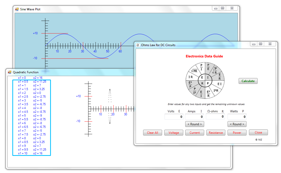Click the Current button

click(x=195, y=133)
